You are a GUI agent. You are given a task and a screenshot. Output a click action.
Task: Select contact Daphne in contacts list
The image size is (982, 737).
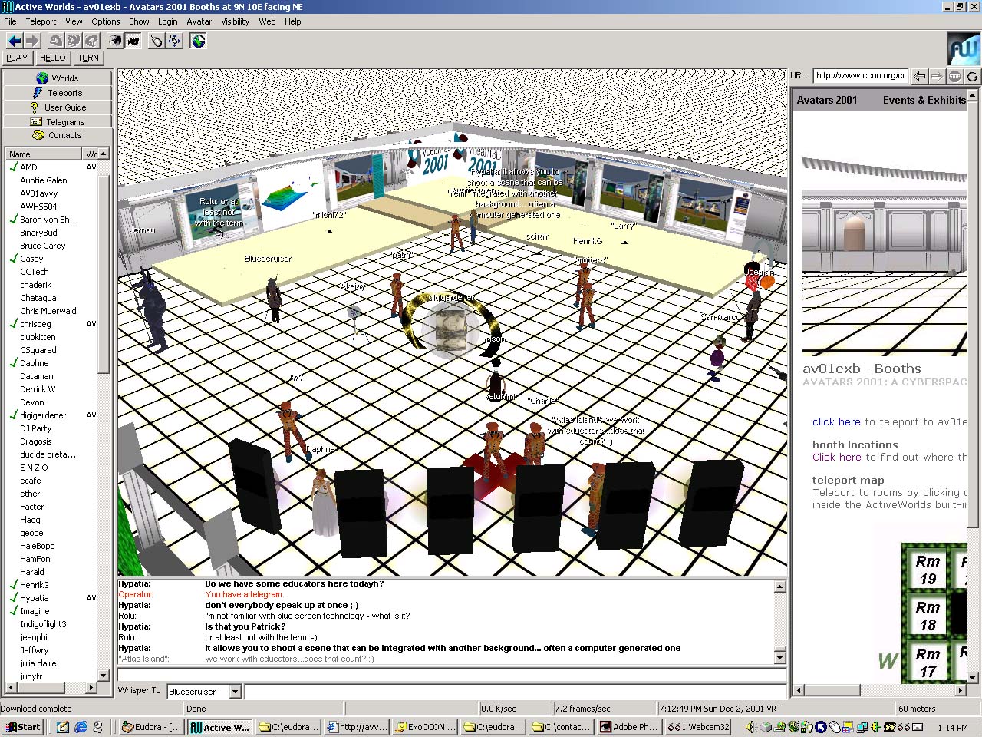[x=35, y=363]
